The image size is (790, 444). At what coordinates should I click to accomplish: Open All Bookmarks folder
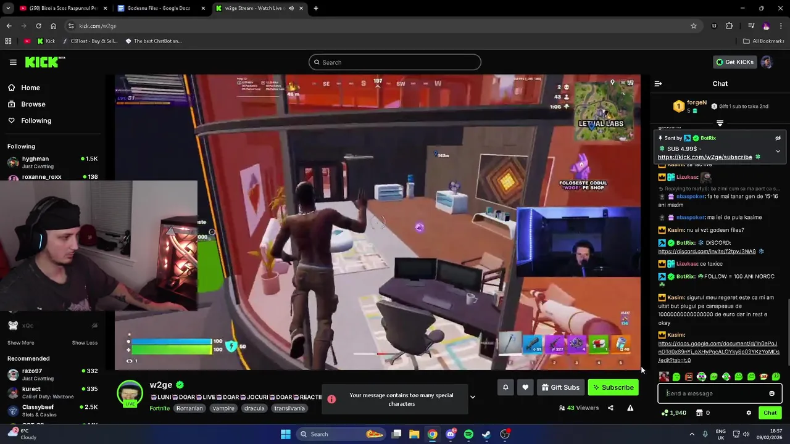point(763,41)
